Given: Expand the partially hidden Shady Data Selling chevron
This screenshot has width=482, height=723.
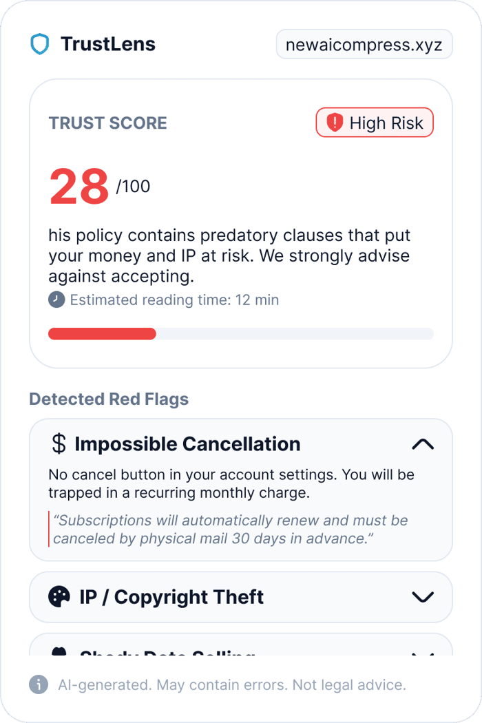Looking at the screenshot, I should (423, 654).
